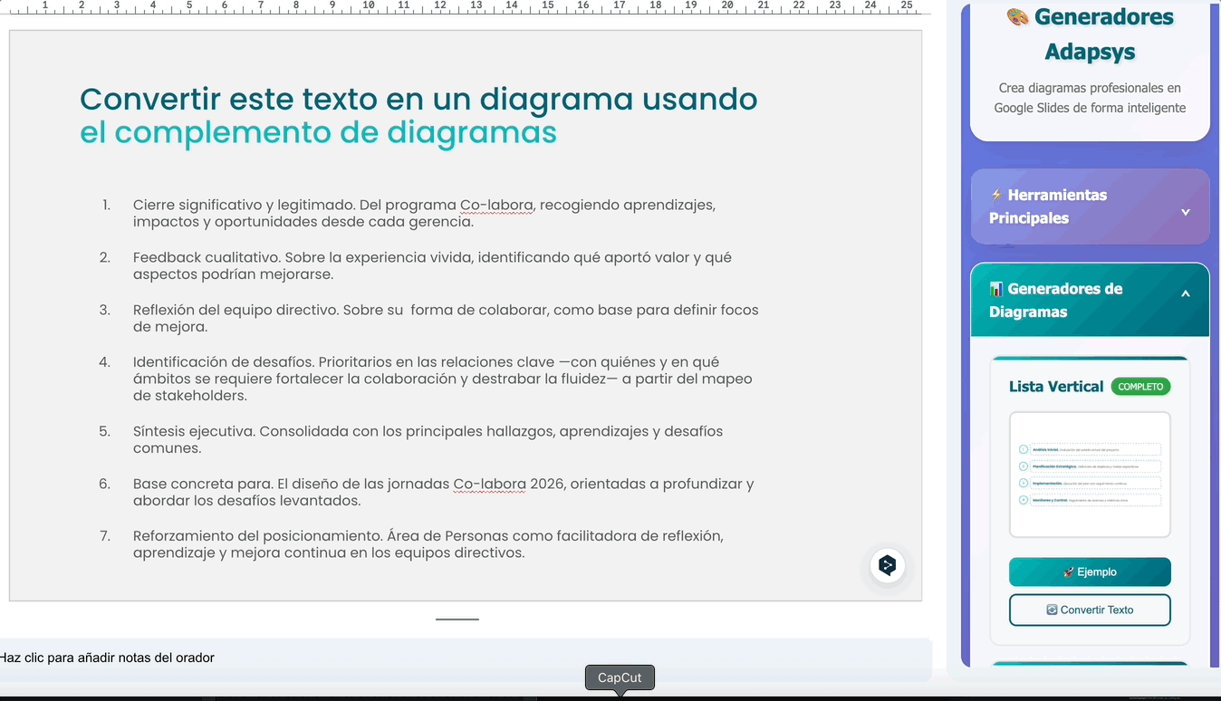Click the subtitle 'el complemento de diagramas'
The image size is (1221, 701).
318,132
